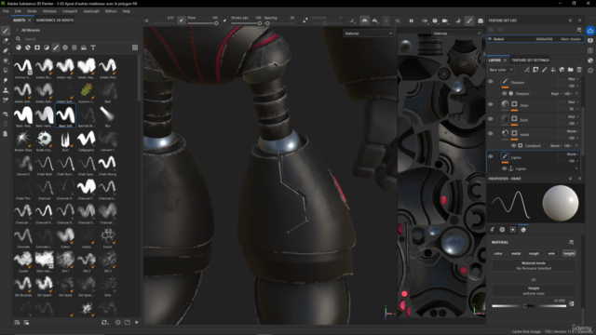The image size is (596, 335).
Task: Switch asset grid view size square
Action: coord(135,47)
